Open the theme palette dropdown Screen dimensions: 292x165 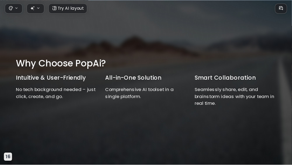coord(13,8)
